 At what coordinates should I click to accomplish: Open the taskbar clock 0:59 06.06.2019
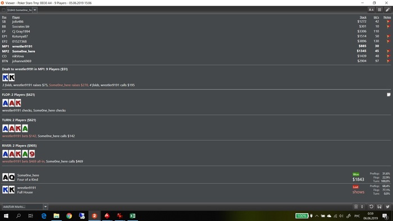coord(371,216)
